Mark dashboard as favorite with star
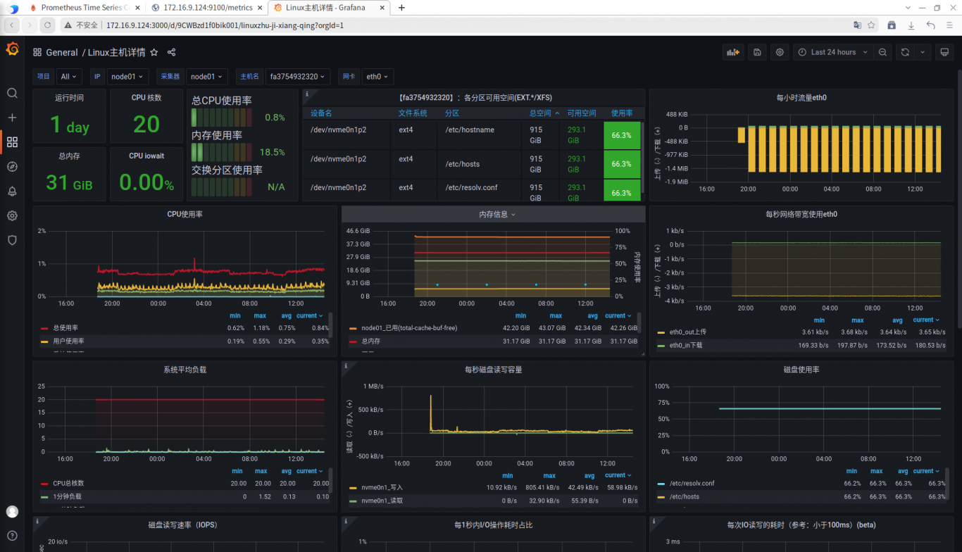The image size is (962, 552). (x=154, y=52)
